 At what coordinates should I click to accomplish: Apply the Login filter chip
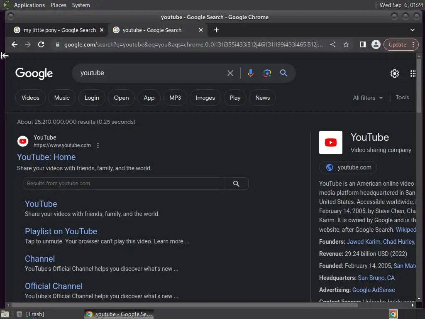[x=92, y=98]
